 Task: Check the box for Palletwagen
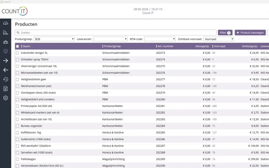tap(17, 159)
